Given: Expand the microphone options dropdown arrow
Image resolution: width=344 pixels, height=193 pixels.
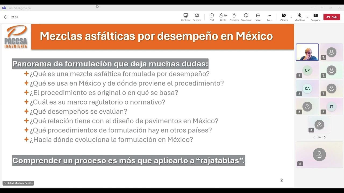Looking at the screenshot, I should pos(307,17).
